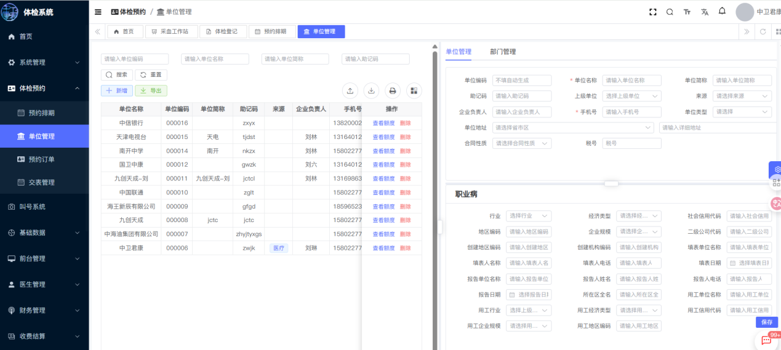Click the print icon above the table
The width and height of the screenshot is (781, 350).
click(393, 91)
